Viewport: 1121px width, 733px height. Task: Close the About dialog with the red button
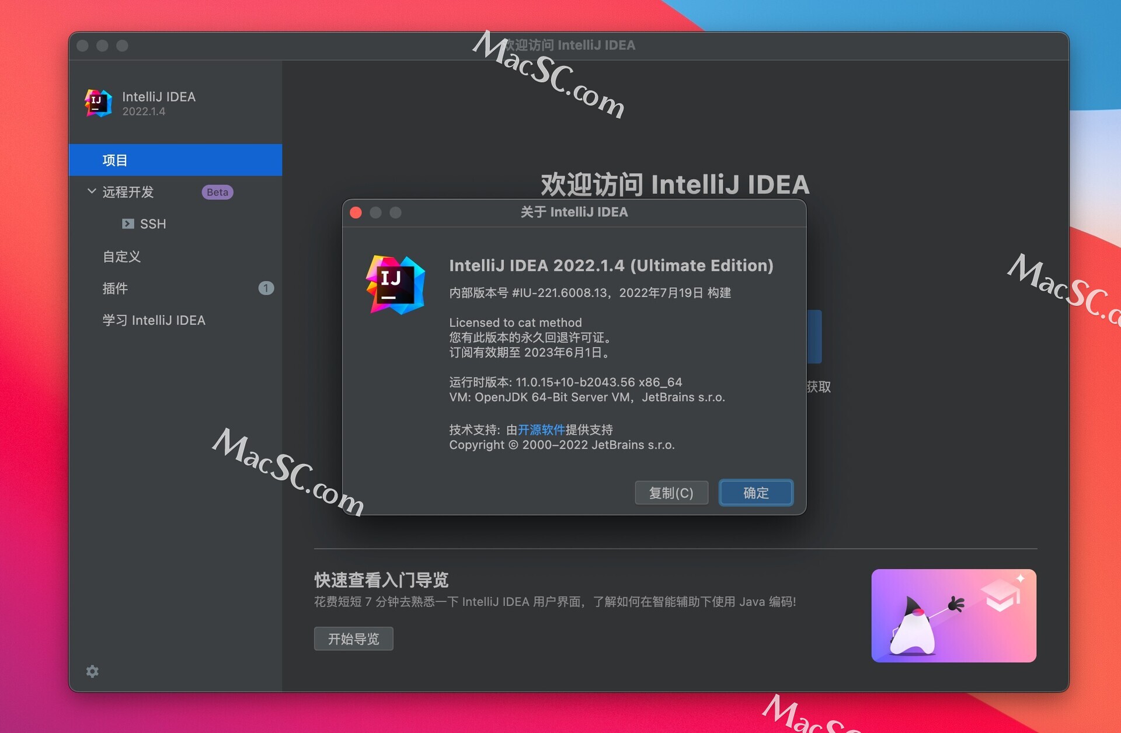[356, 212]
